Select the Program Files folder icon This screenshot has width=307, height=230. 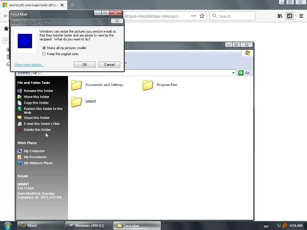tap(148, 85)
